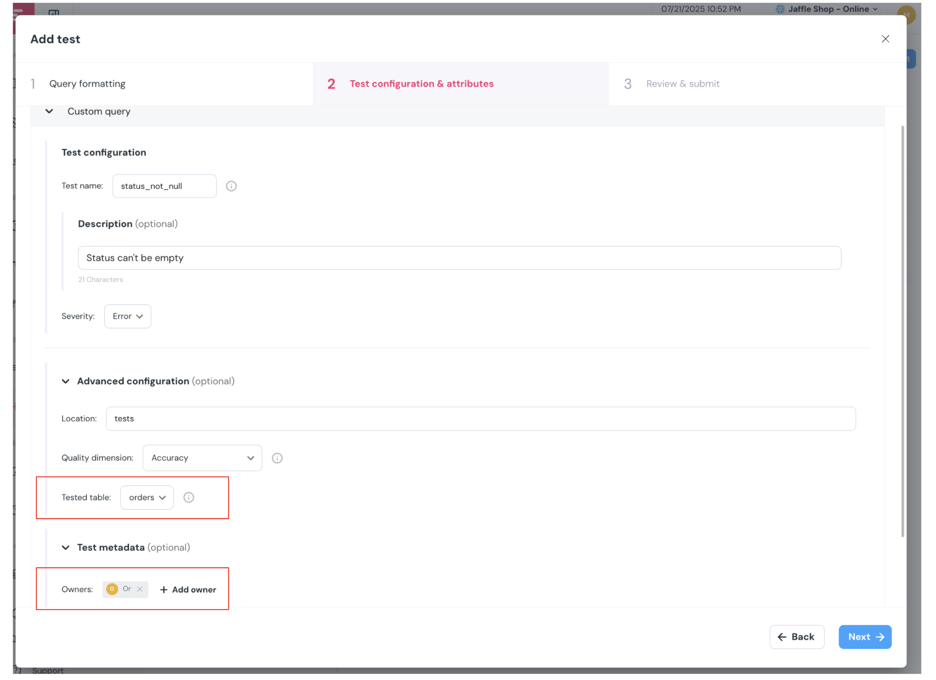The height and width of the screenshot is (680, 936).
Task: Open the Severity Error dropdown
Action: coord(127,316)
